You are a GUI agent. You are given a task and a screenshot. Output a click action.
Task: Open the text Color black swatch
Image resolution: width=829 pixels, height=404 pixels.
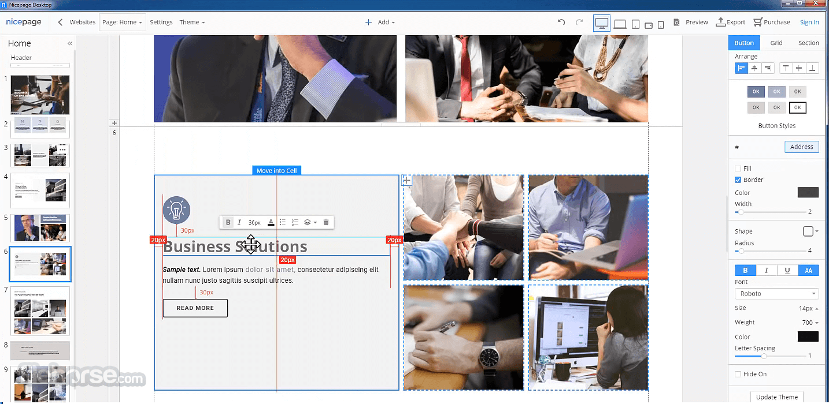(808, 336)
